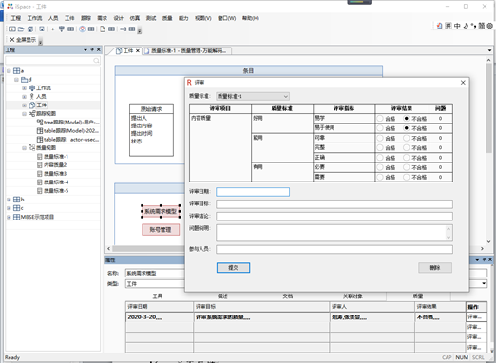Viewport: 496px width, 363px height.
Task: Click the folder icon of node d
Action: (24, 79)
